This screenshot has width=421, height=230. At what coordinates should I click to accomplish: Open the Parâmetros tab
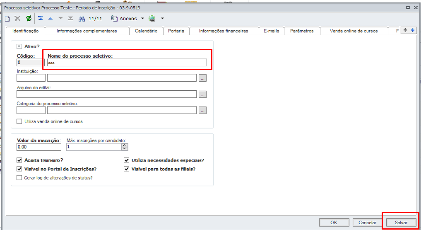[302, 31]
